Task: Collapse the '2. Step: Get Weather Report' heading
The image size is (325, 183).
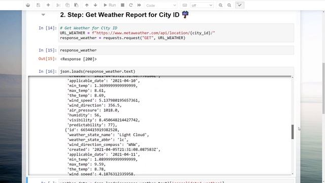Action: pyautogui.click(x=43, y=15)
